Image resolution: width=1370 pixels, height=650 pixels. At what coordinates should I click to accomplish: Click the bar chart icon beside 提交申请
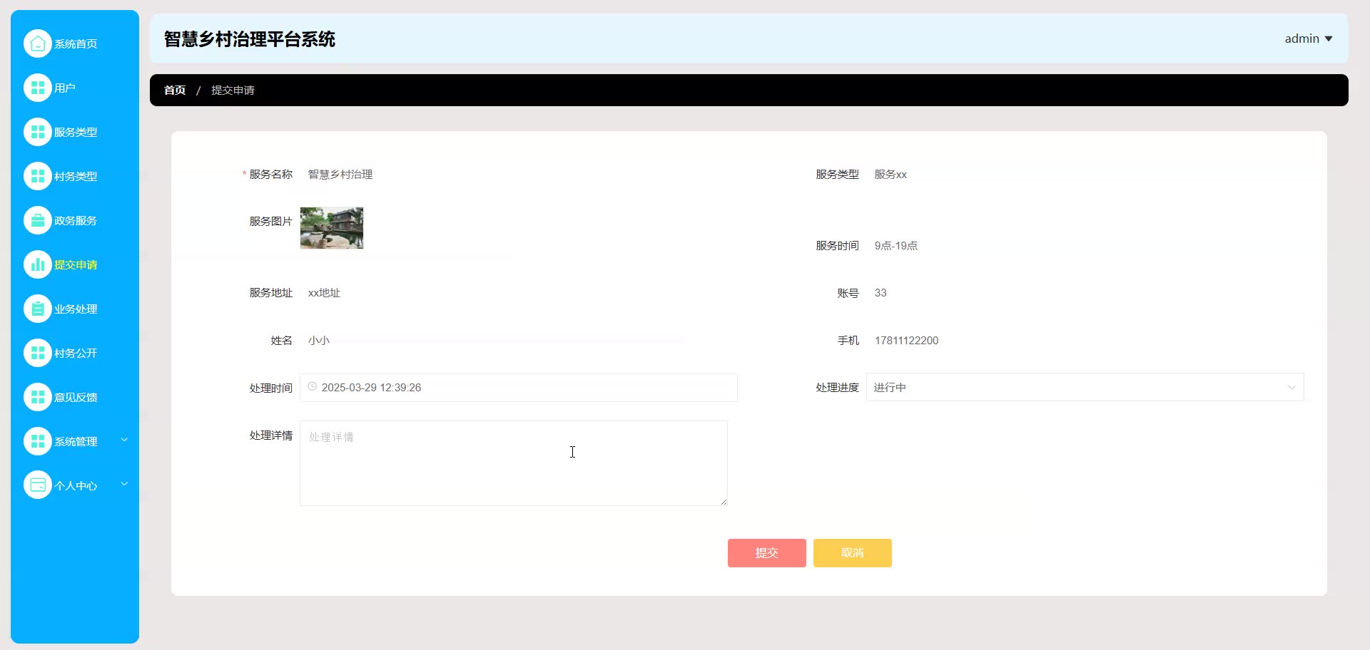[38, 264]
